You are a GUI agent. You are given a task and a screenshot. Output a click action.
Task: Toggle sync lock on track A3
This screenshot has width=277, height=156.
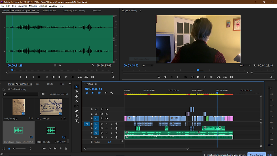(x=102, y=133)
